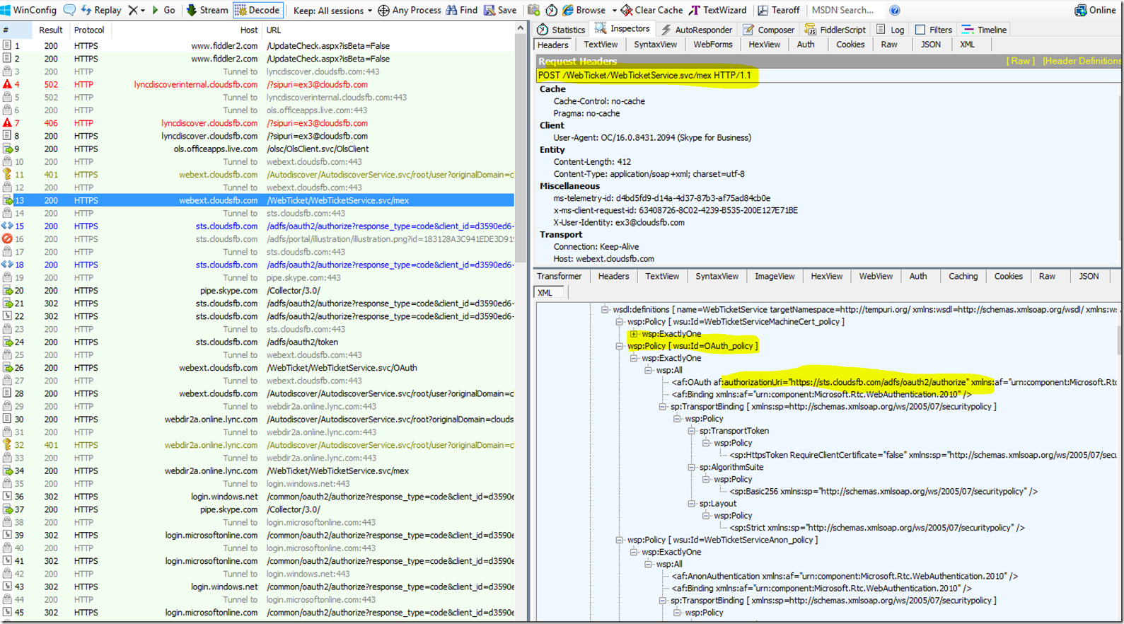Save sessions with the Save icon
Viewport: 1124px width, 624px height.
[500, 10]
